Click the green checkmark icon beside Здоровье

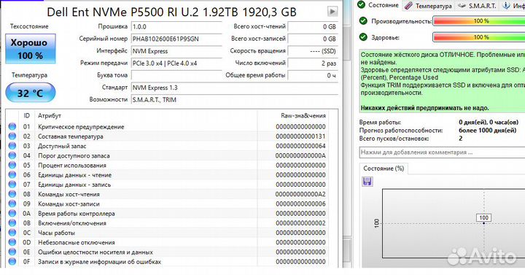363,37
